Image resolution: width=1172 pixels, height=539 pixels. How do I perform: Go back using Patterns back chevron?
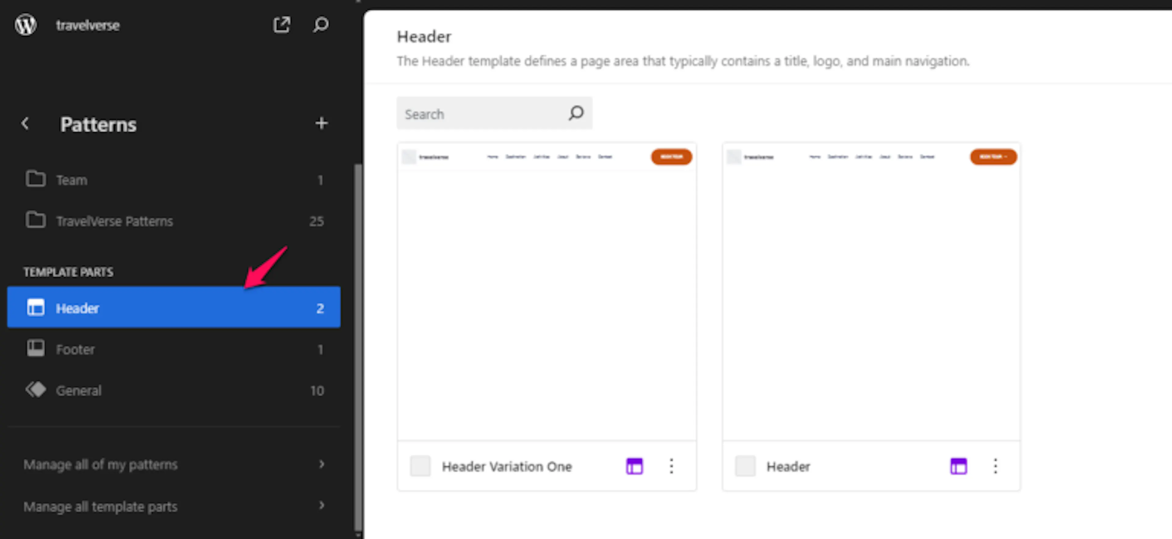25,123
